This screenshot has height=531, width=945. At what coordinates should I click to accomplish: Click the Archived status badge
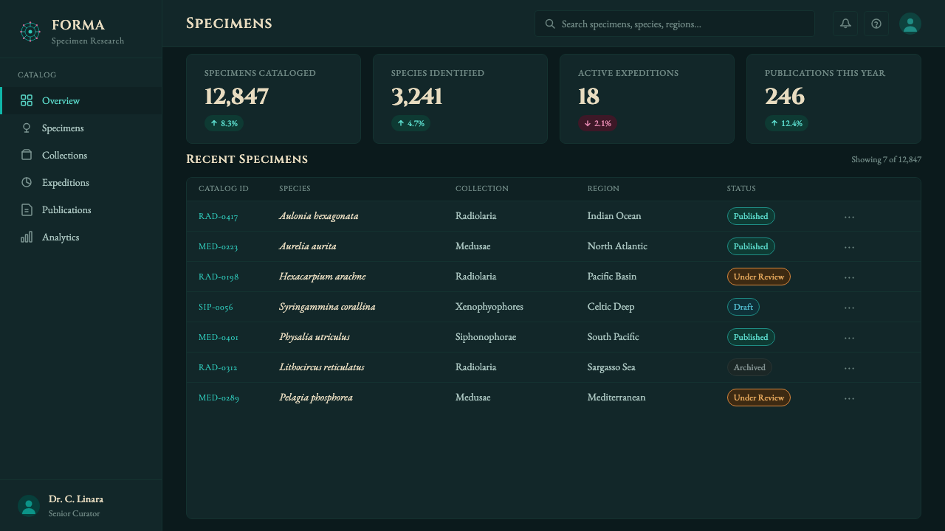point(749,367)
